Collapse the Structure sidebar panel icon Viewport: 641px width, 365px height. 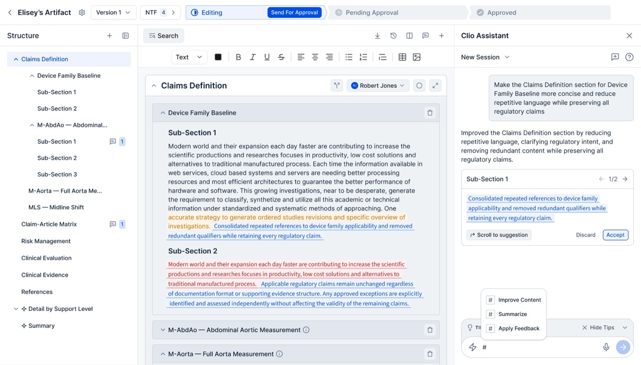125,36
